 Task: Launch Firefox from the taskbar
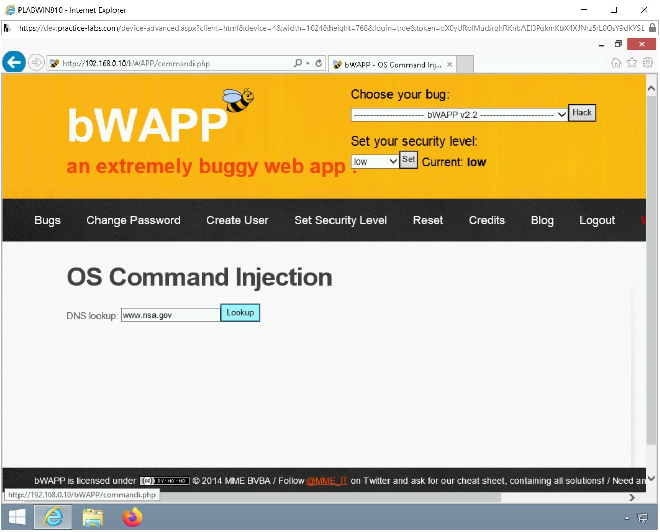pos(132,518)
